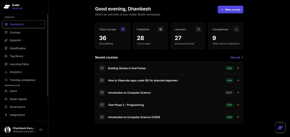
Task: Open How to Vibecode apps course
Action: 143,81
